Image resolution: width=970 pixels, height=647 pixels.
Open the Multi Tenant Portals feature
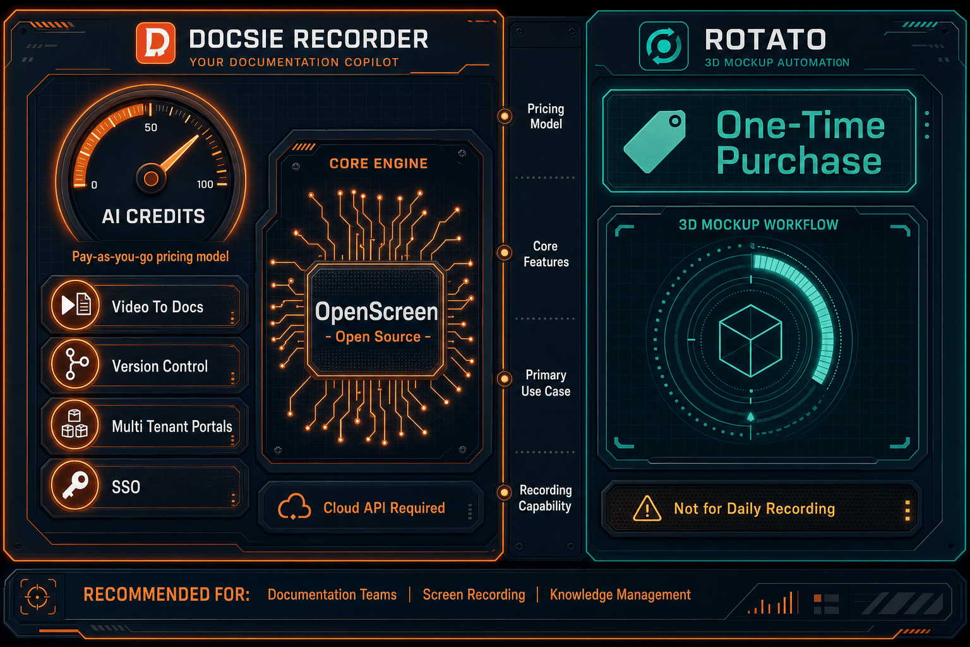pos(145,425)
